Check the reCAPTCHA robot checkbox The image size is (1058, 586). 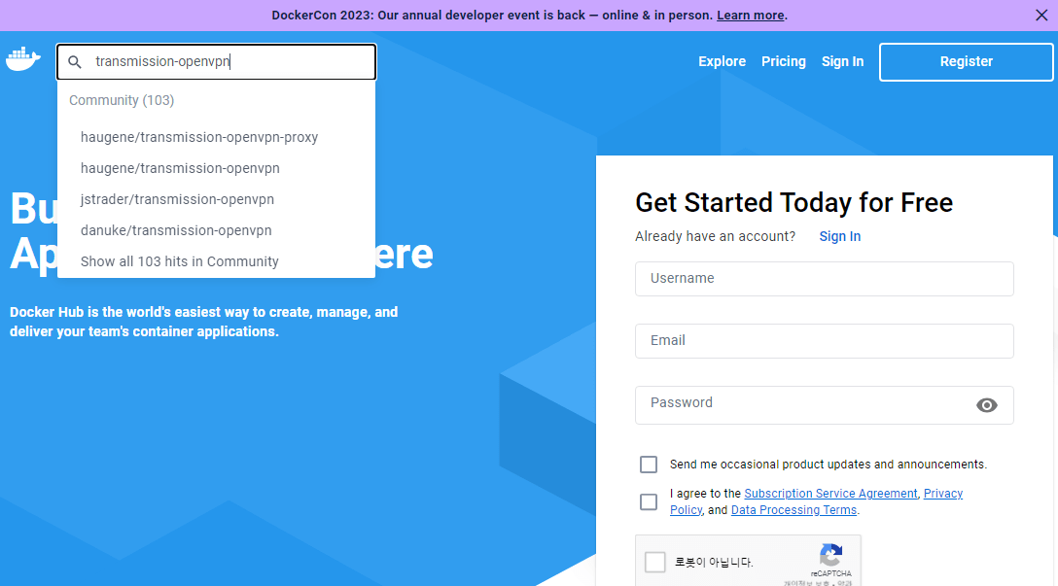[655, 562]
